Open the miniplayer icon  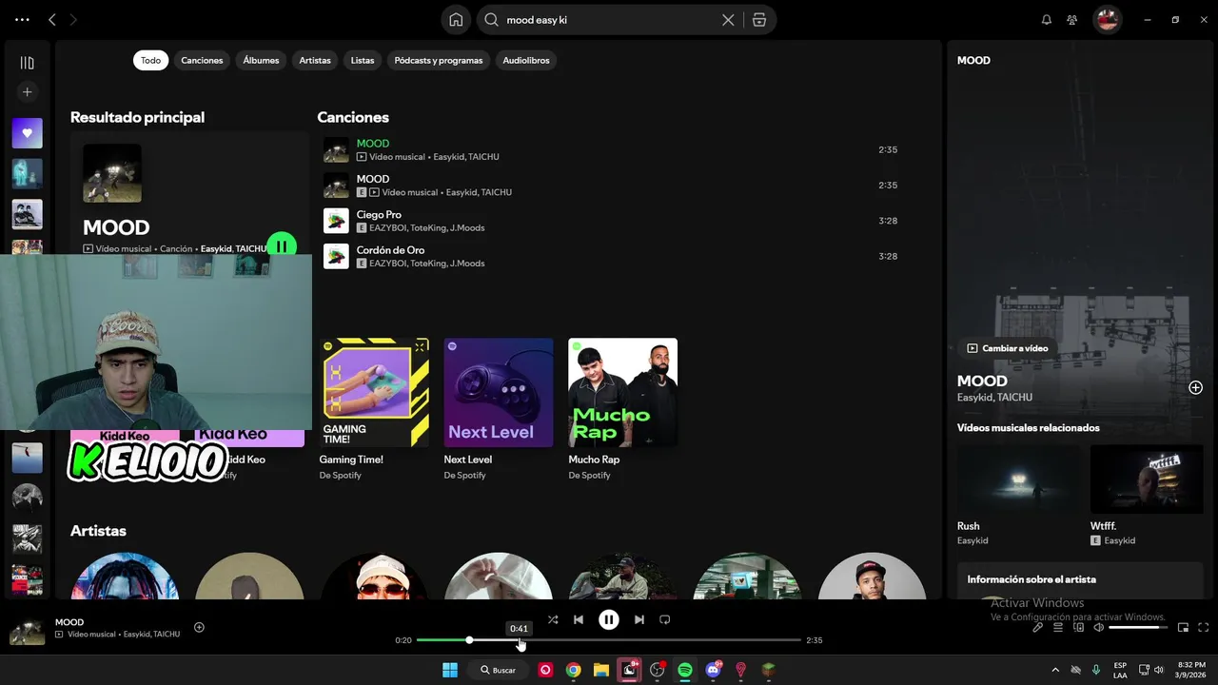(1183, 628)
